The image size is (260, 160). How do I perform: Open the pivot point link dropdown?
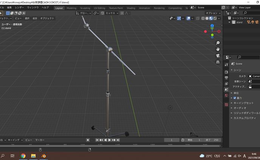point(96,13)
